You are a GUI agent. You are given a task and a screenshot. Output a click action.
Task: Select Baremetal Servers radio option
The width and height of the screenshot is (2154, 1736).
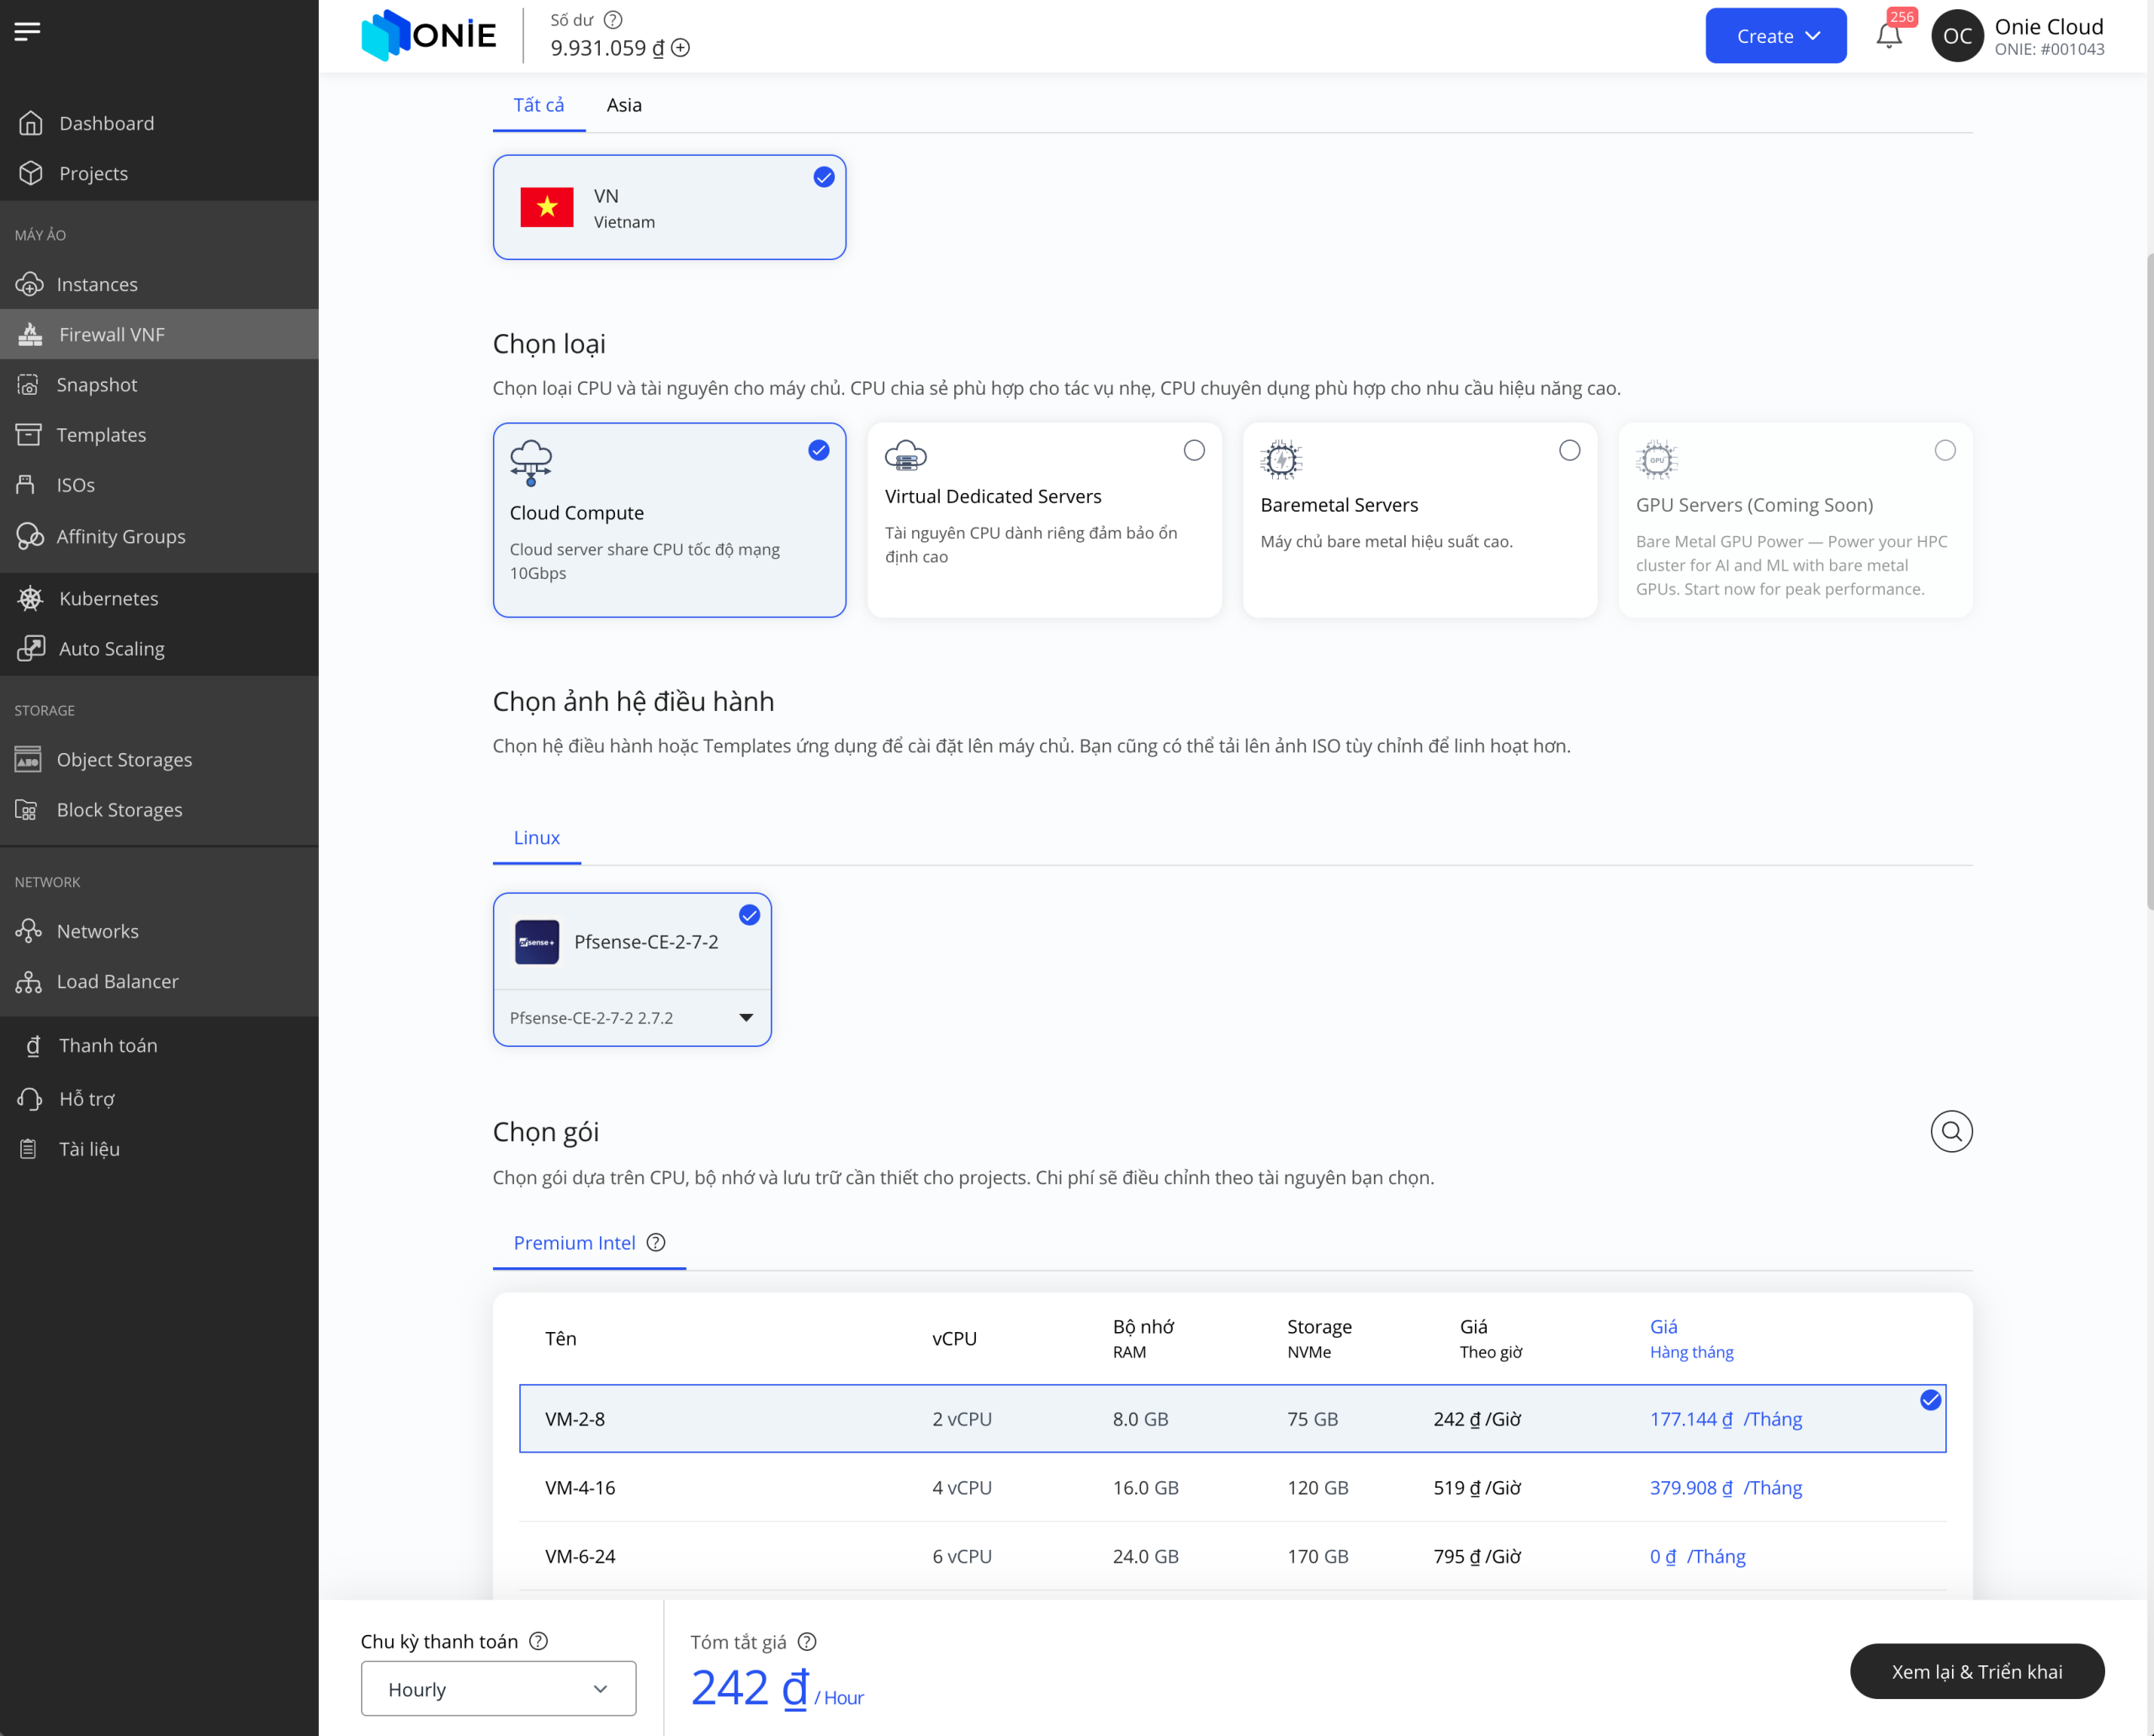coord(1569,450)
